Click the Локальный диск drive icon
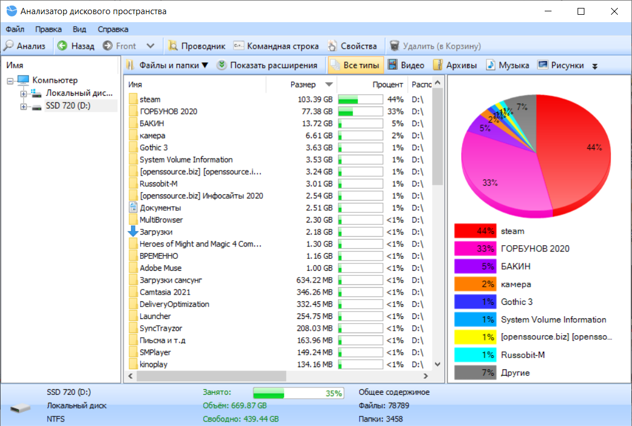This screenshot has height=426, width=632. (36, 93)
